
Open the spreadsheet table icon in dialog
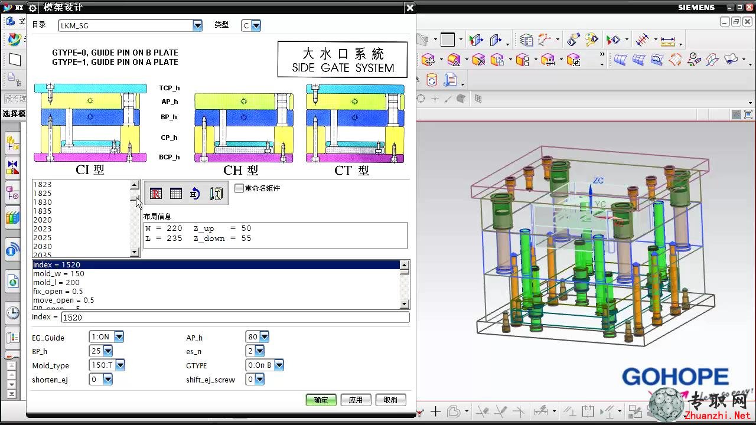(176, 194)
